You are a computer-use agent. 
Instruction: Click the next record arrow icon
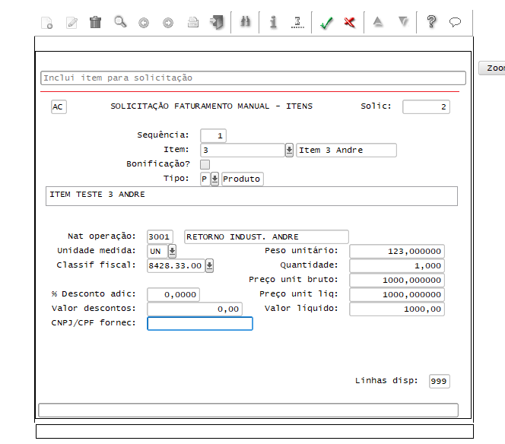point(168,23)
